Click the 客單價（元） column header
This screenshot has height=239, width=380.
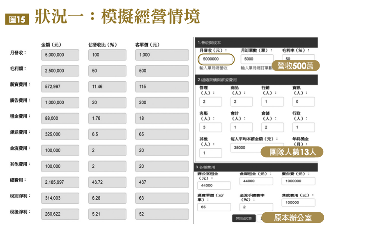[147, 45]
